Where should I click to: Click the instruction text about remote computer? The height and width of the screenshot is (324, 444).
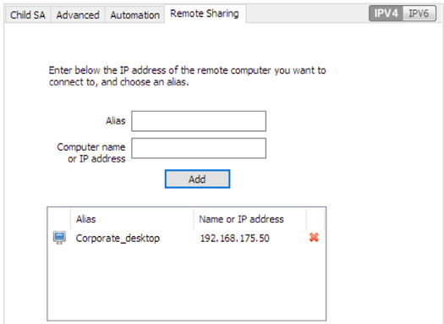click(x=187, y=76)
